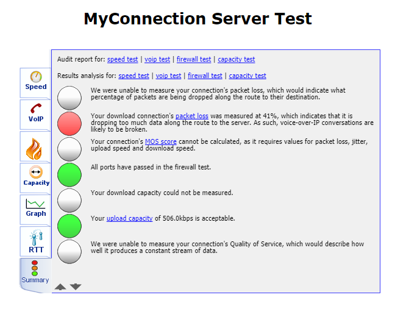Open Audit report voip test link
The image size is (406, 317).
157,60
